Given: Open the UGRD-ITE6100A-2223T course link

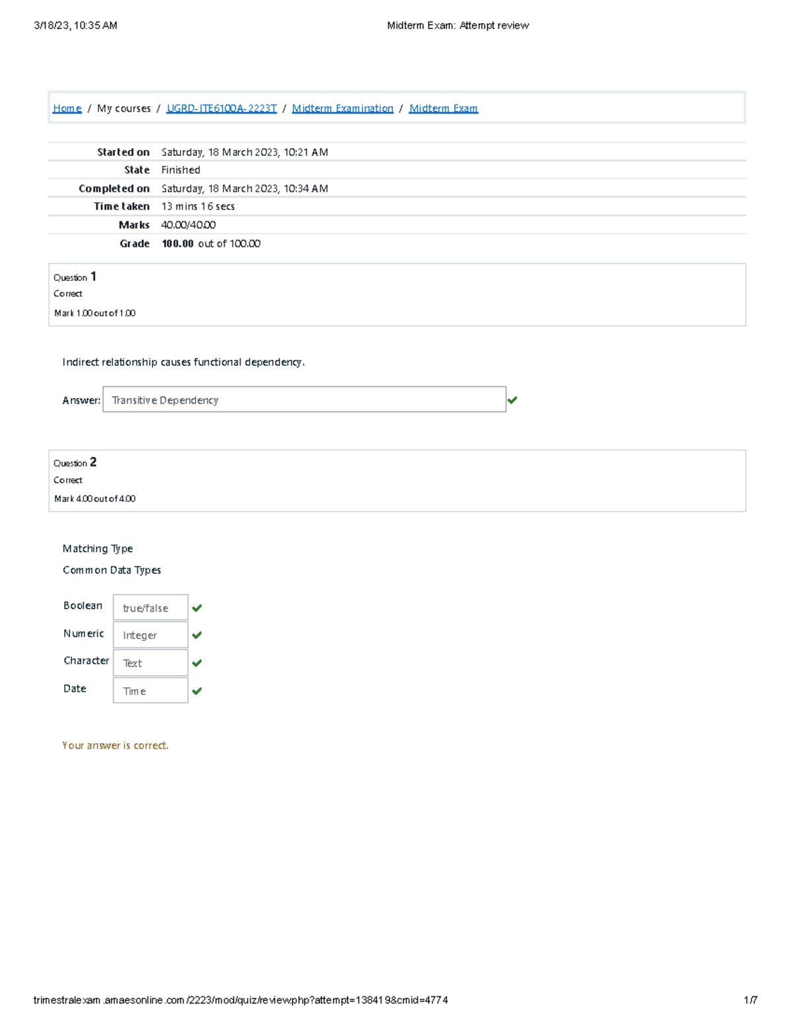Looking at the screenshot, I should click(222, 108).
